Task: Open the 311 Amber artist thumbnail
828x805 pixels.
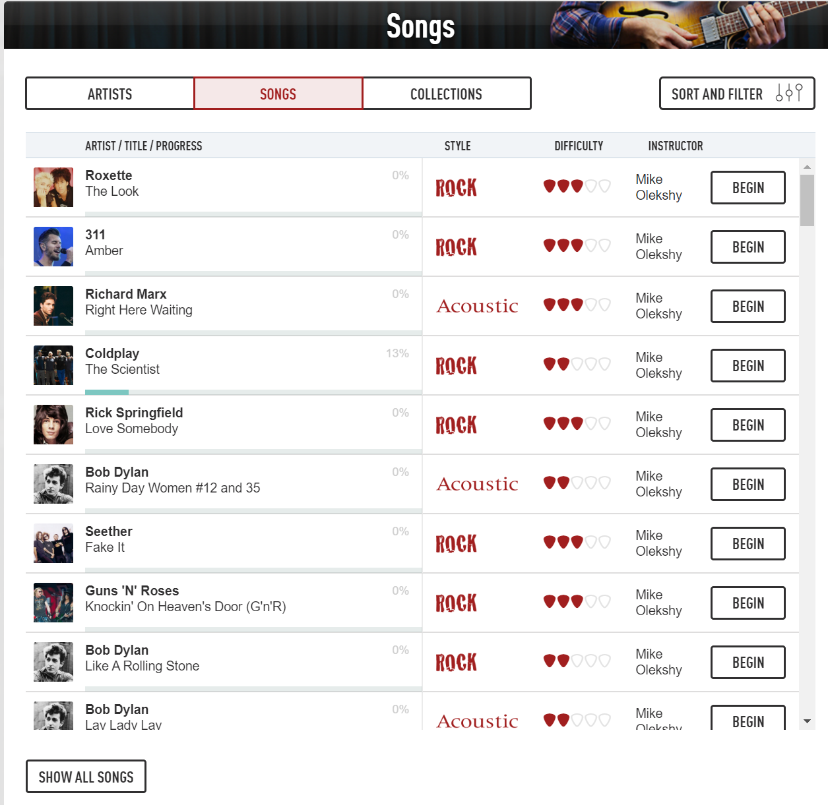Action: point(53,247)
